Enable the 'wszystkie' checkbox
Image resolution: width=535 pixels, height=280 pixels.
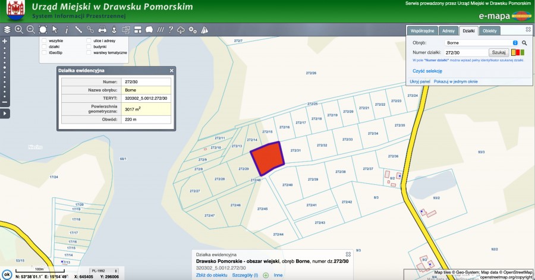[44, 40]
